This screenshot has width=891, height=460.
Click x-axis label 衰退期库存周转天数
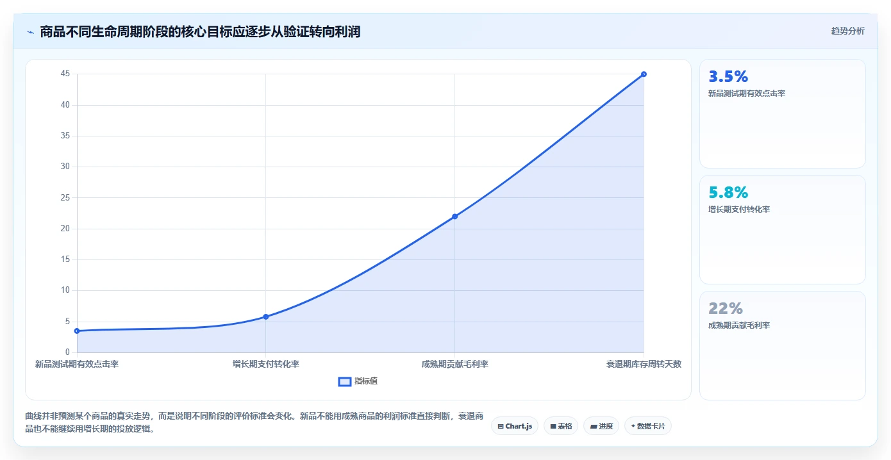(644, 364)
